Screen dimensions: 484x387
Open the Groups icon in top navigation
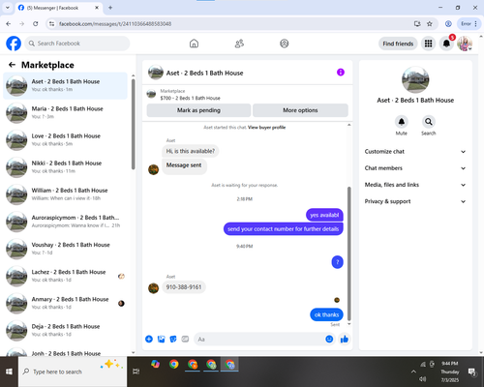pyautogui.click(x=285, y=44)
